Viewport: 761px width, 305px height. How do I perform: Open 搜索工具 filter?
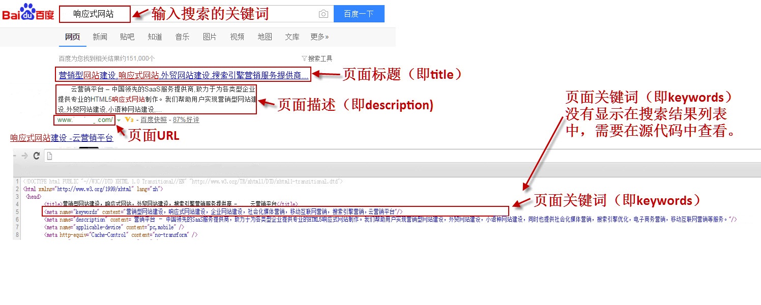pos(317,58)
